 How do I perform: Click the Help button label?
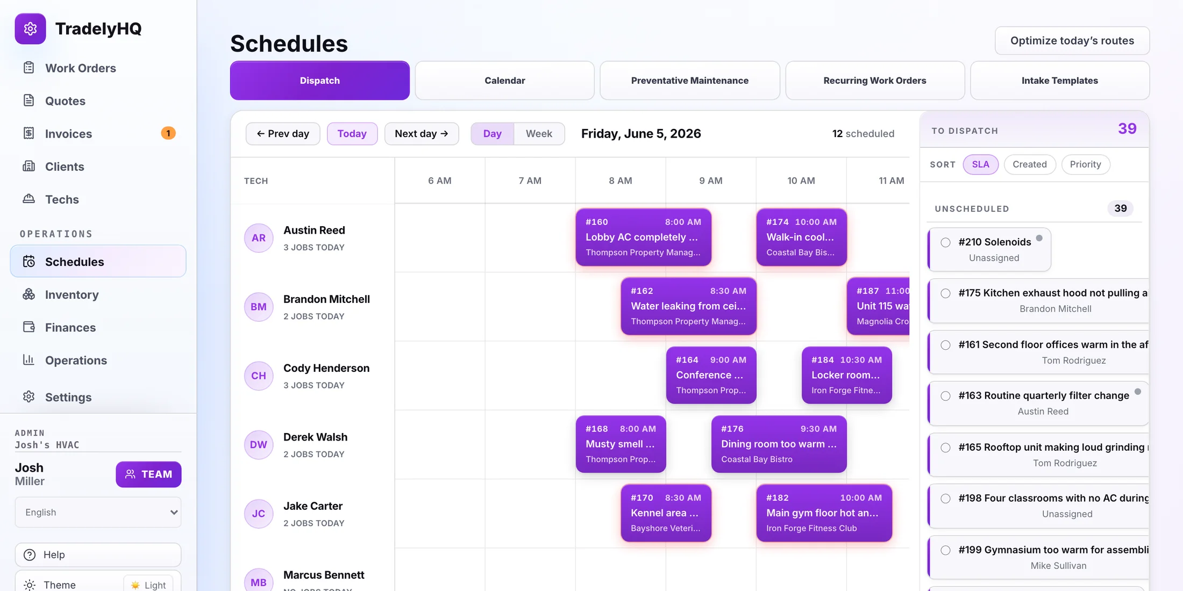pyautogui.click(x=54, y=554)
